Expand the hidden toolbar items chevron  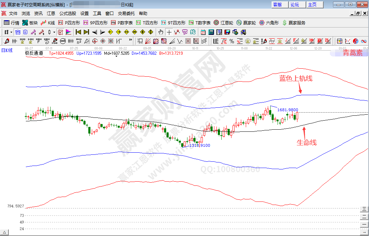click(131, 40)
